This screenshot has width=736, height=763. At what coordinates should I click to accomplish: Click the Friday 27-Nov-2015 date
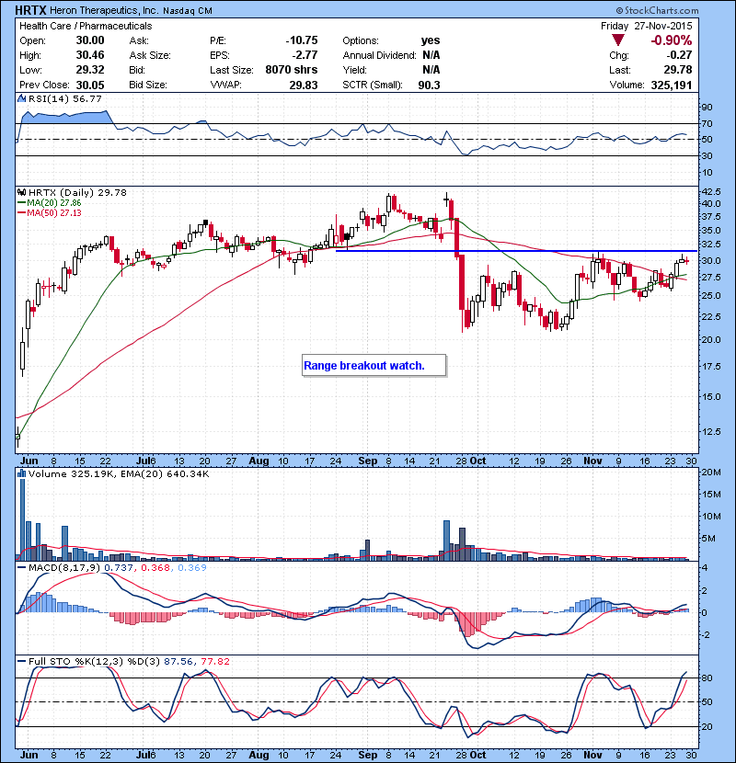[x=646, y=26]
